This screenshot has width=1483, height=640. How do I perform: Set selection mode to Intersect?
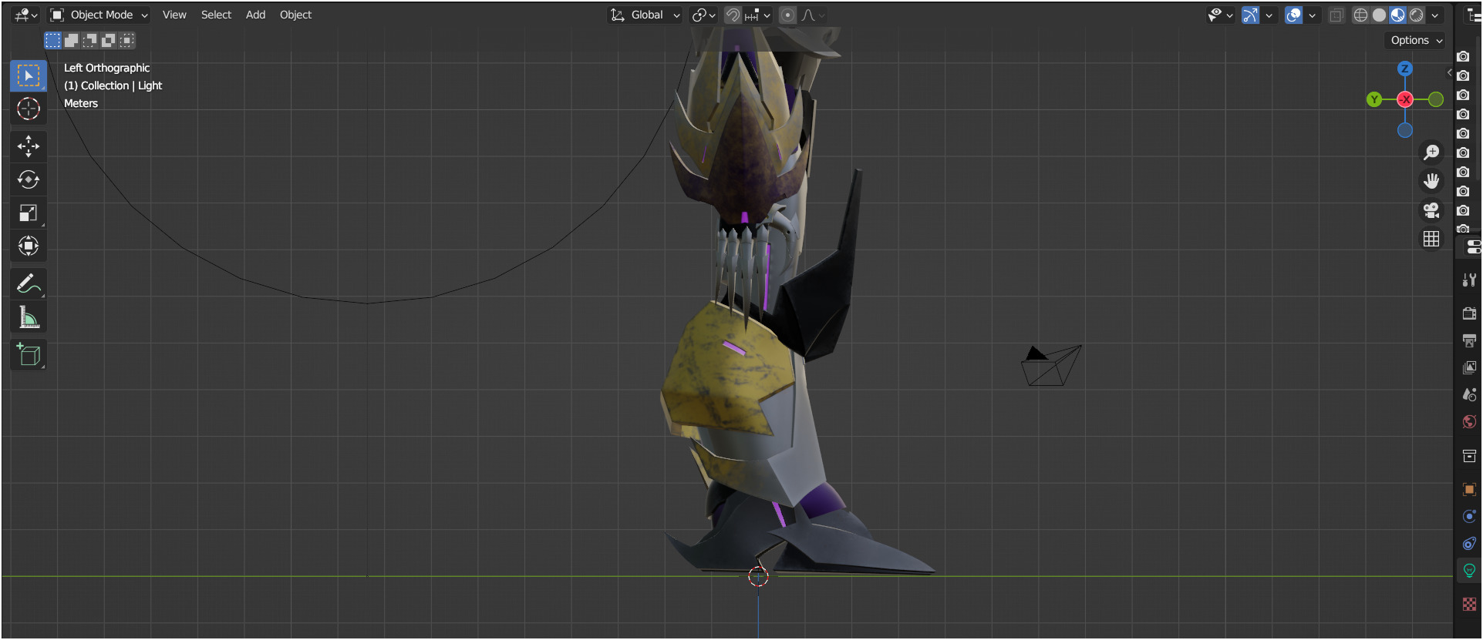point(126,40)
